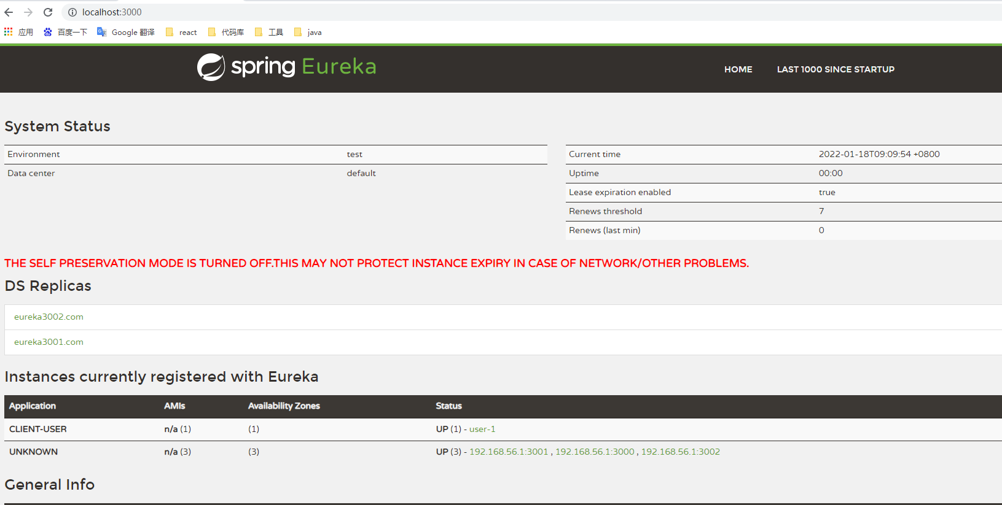Click the Data center label

(x=31, y=173)
